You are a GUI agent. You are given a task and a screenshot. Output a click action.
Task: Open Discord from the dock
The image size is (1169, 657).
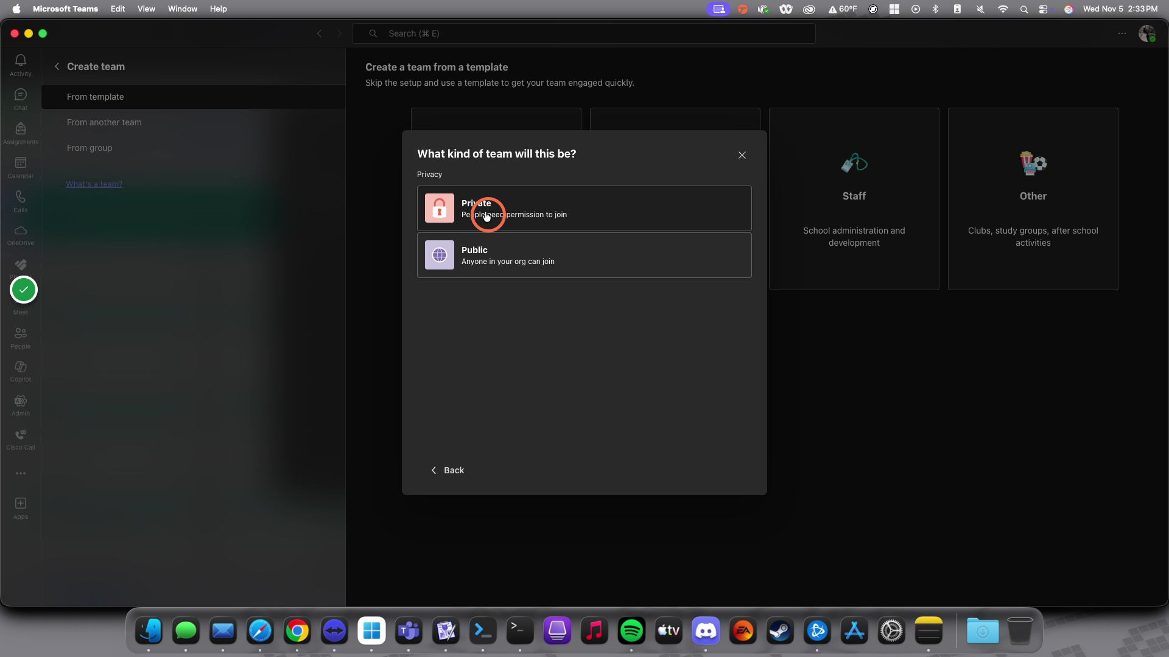[x=706, y=631]
